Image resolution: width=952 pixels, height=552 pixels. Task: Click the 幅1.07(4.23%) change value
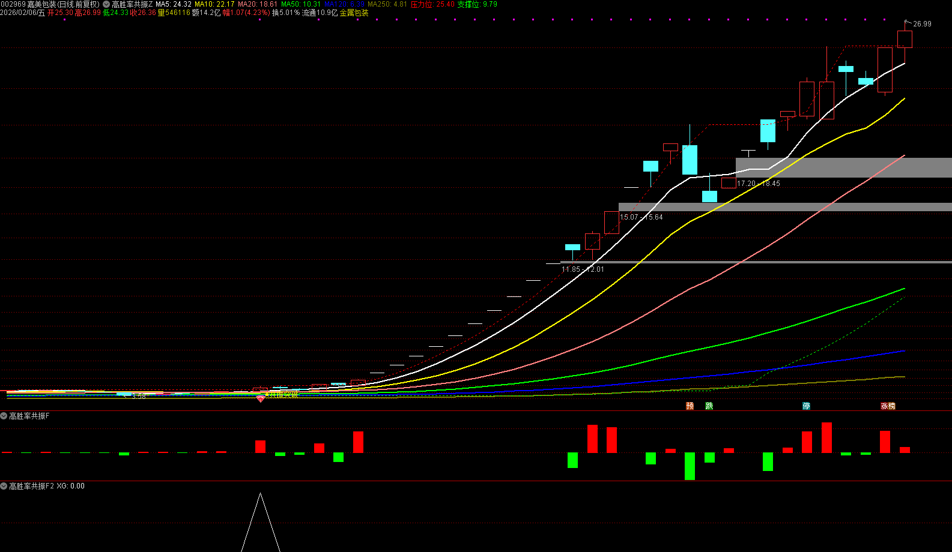tap(246, 13)
